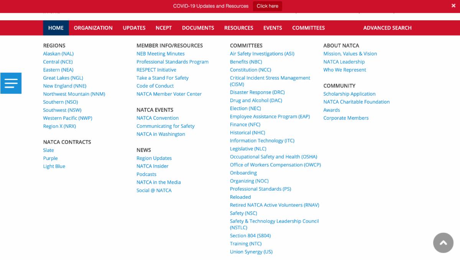Select the HOME nav tab
Viewport: 460px width, 261px height.
tap(56, 28)
